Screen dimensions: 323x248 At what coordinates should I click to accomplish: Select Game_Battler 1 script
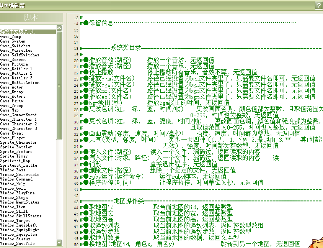coord(16,69)
